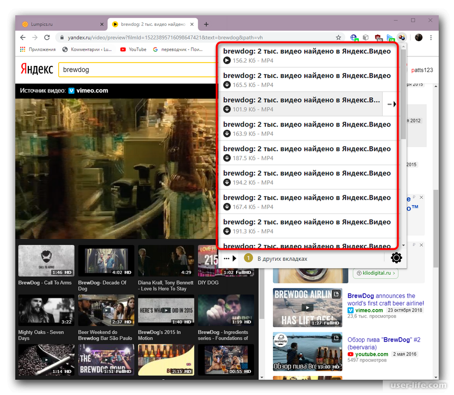454x395 pixels.
Task: Open the new tab plus button
Action: (206, 24)
